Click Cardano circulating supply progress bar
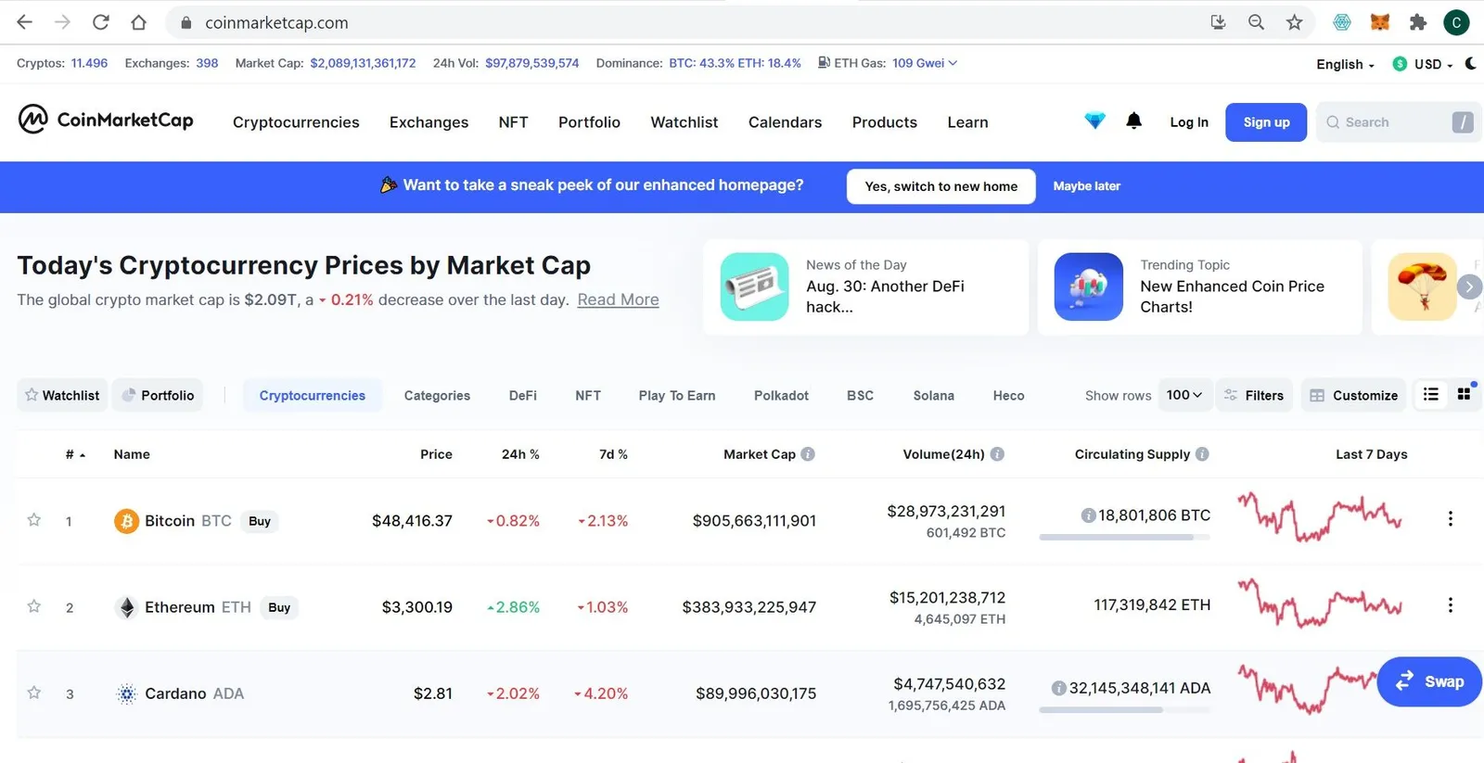 click(x=1124, y=710)
